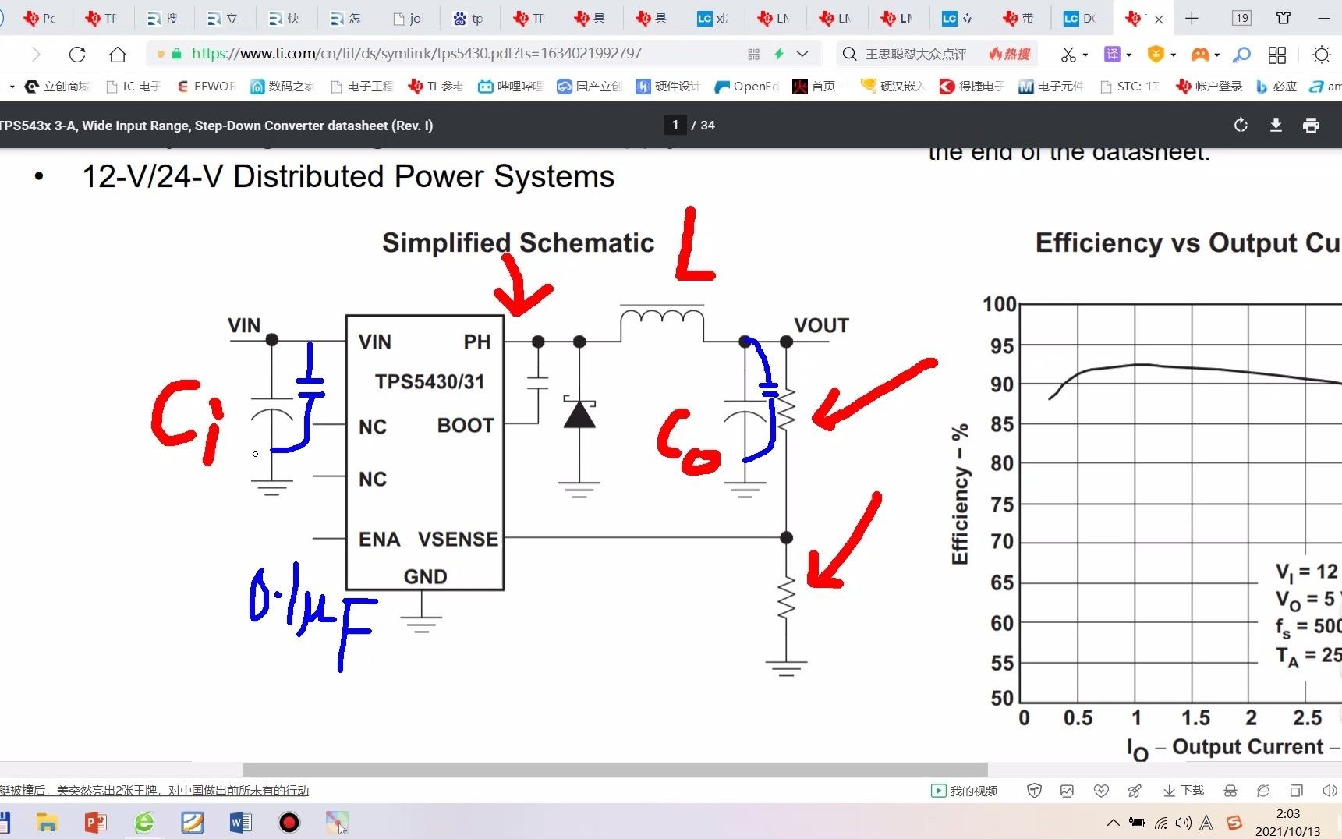This screenshot has width=1342, height=839.
Task: Open the yellow shield wallet icon
Action: click(x=1156, y=55)
